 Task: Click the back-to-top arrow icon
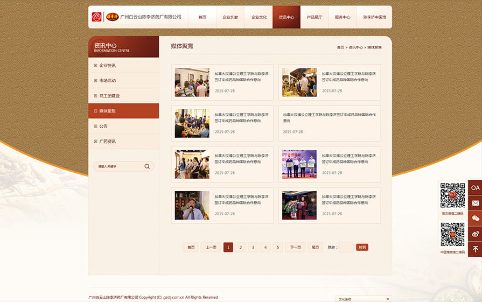(475, 249)
